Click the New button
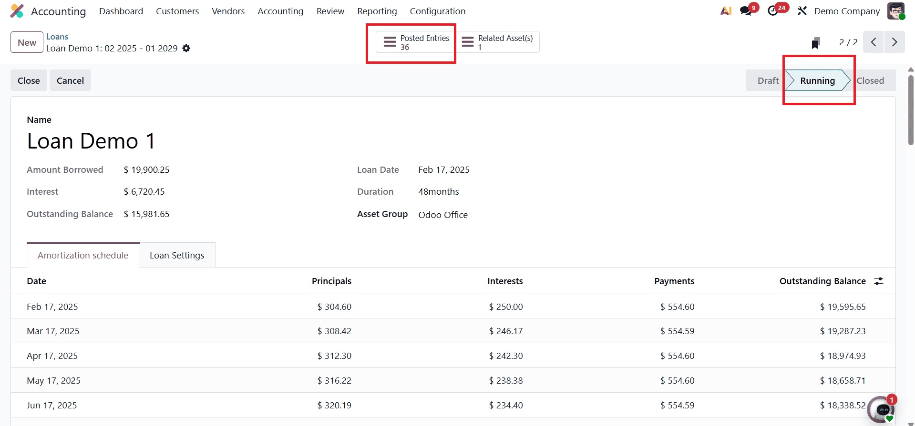 point(27,42)
